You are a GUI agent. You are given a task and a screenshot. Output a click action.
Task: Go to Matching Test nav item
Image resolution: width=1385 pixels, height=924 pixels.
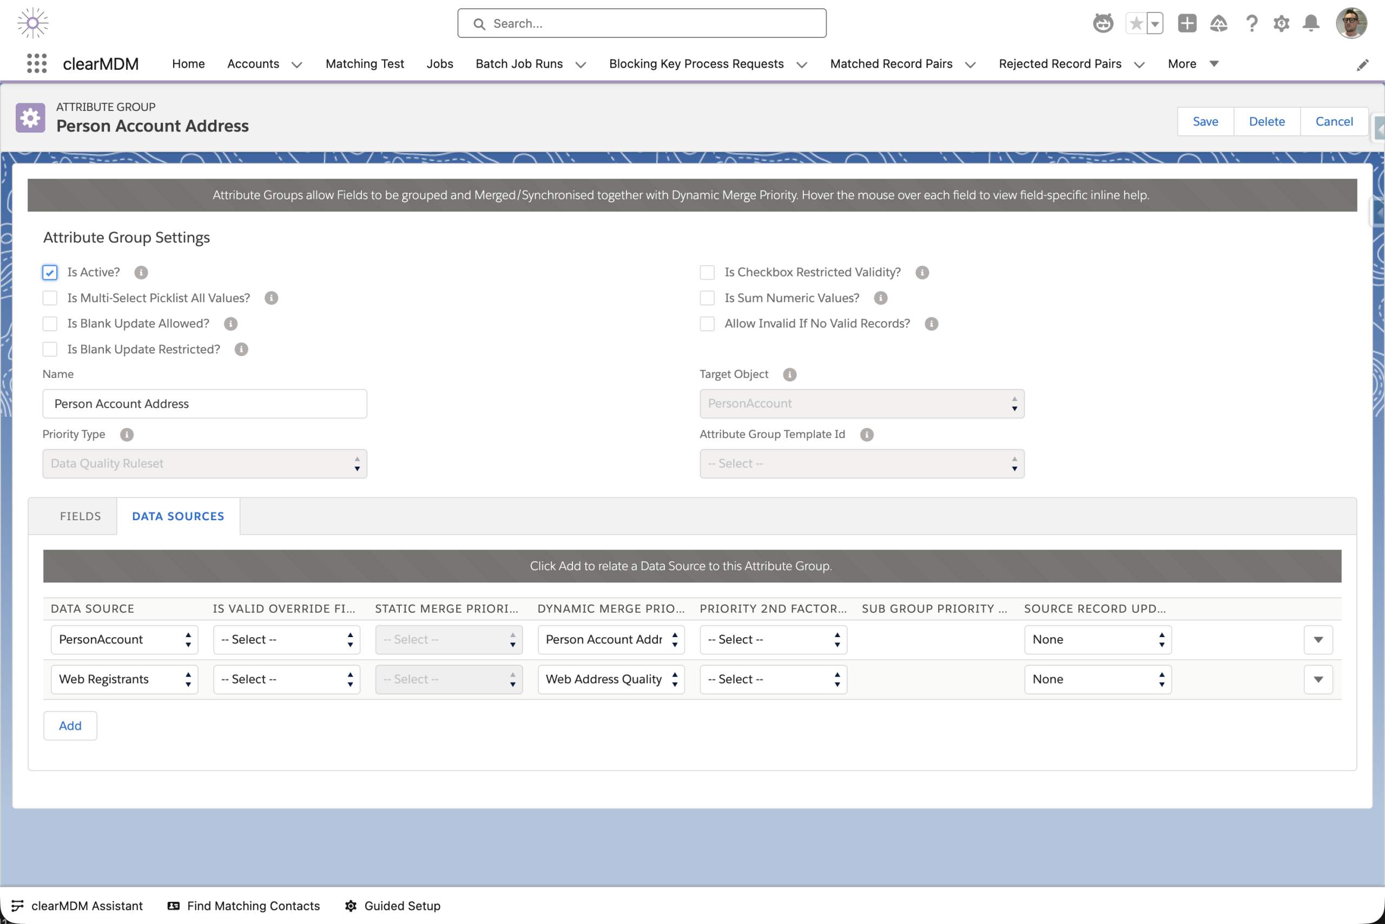365,64
